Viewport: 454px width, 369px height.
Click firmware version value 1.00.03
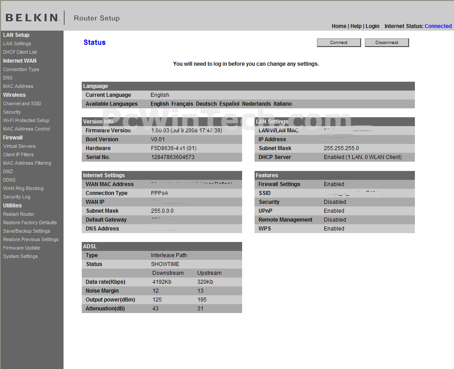pyautogui.click(x=187, y=131)
